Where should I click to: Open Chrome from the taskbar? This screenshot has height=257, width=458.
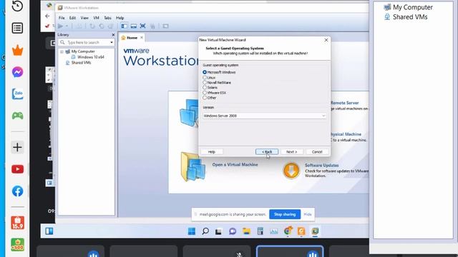click(288, 231)
